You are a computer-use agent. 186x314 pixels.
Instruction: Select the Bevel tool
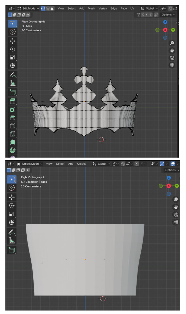click(12, 117)
